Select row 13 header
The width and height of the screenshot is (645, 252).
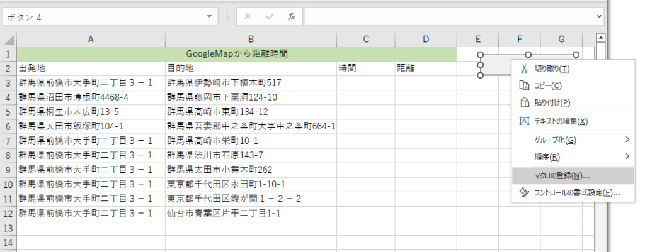[9, 227]
